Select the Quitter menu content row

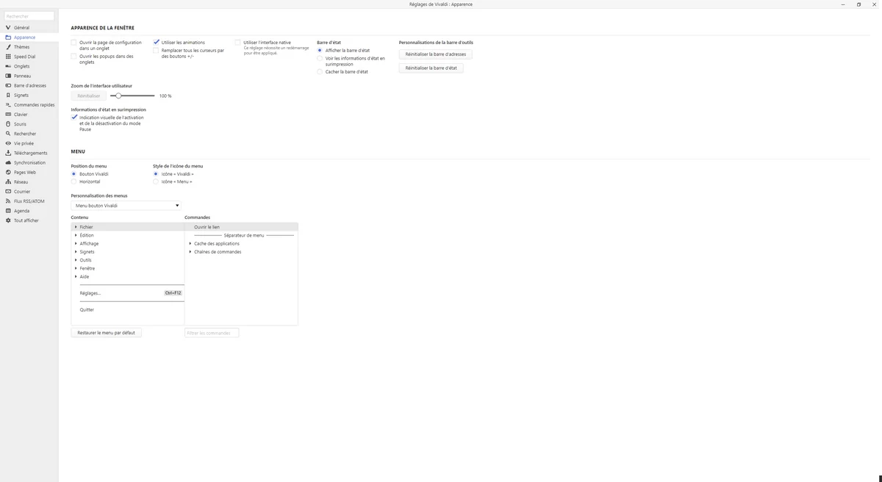[x=128, y=310]
